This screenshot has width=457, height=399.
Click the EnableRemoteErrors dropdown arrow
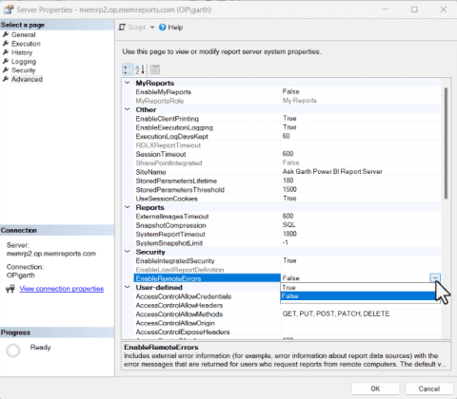tap(435, 278)
